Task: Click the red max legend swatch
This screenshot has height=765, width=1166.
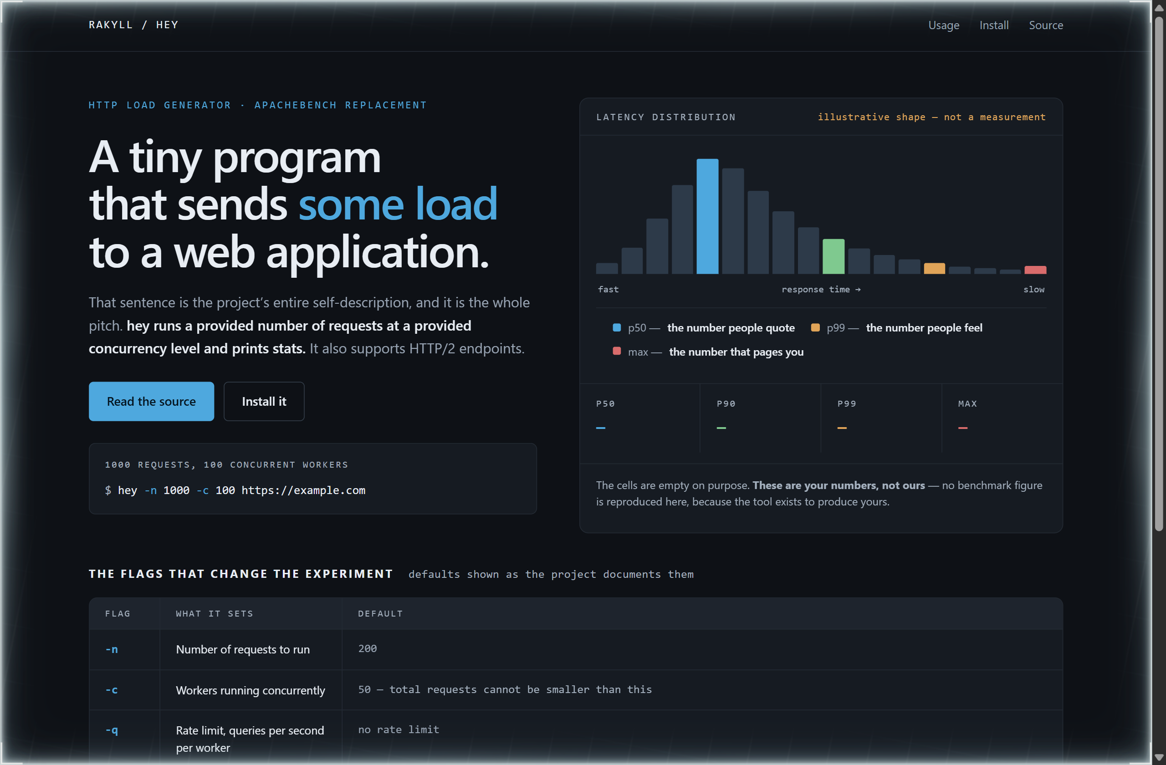Action: coord(617,351)
